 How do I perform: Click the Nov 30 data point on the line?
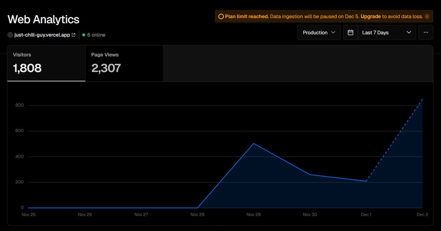[310, 174]
